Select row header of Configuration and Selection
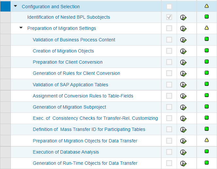Viewport: 217px width, 169px height. 5,6
